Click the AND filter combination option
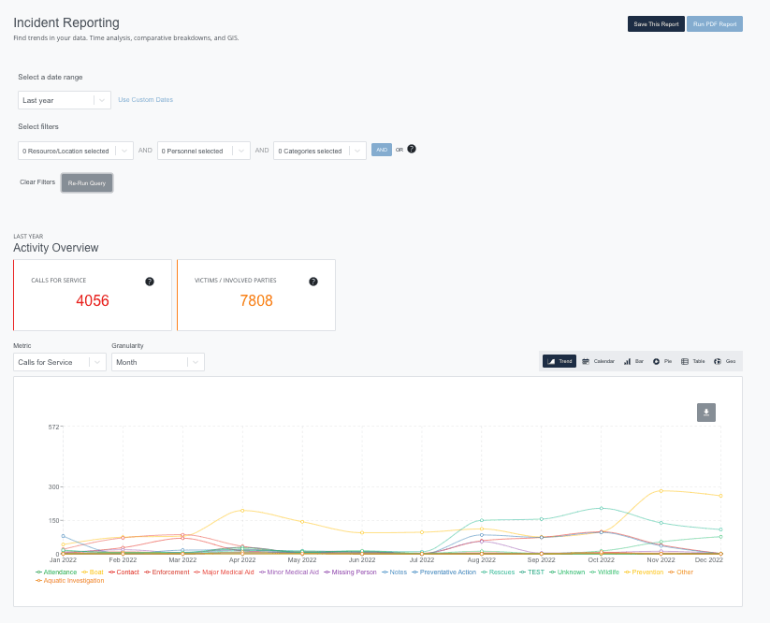The image size is (770, 623). pos(381,150)
